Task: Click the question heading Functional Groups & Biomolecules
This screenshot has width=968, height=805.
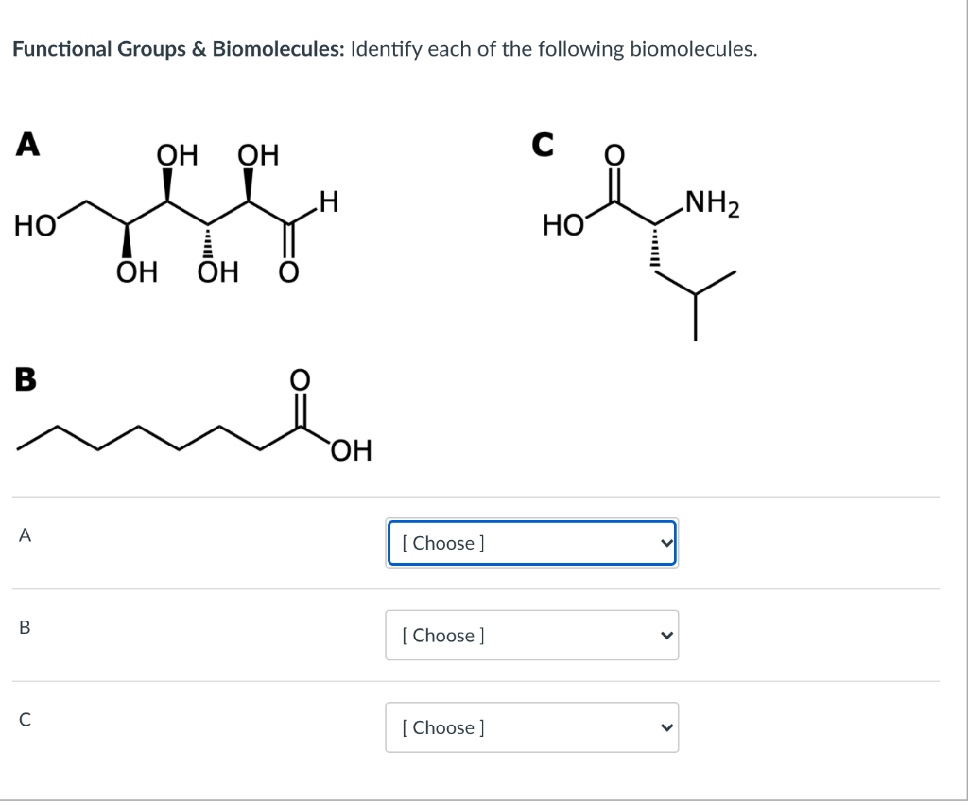Action: click(179, 49)
